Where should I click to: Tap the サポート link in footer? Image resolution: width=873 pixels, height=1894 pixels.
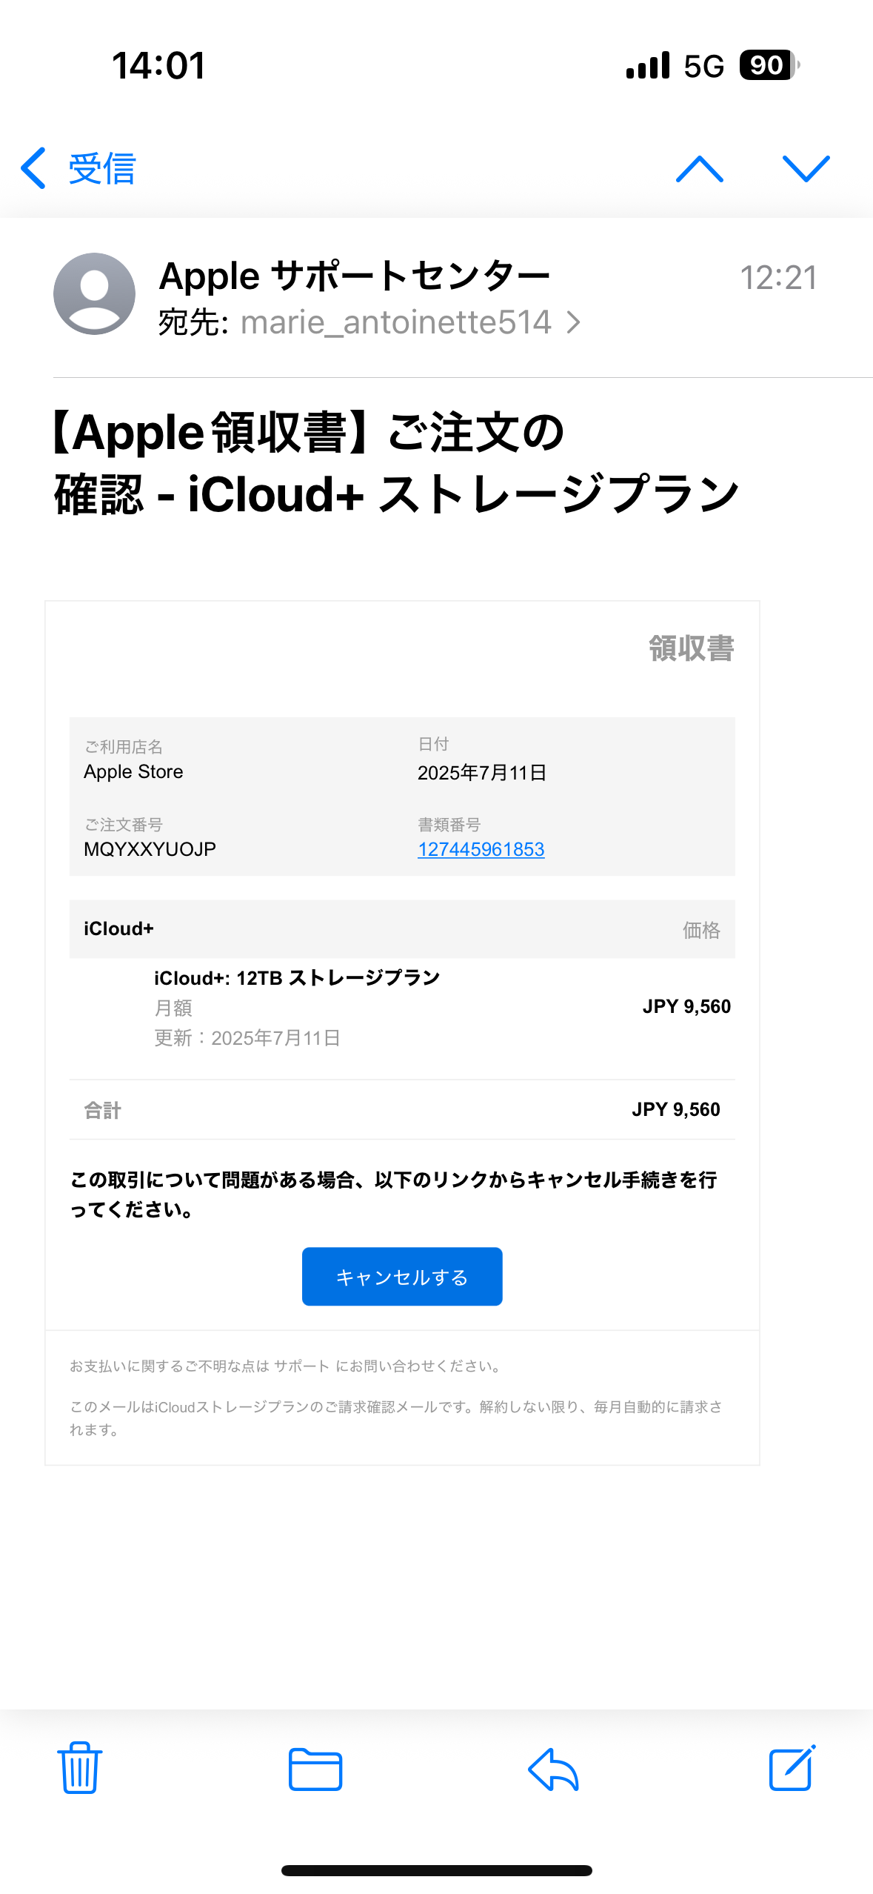pyautogui.click(x=301, y=1366)
